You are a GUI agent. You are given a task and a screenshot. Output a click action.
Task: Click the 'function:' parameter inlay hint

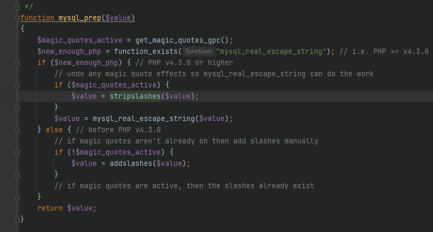pos(199,51)
